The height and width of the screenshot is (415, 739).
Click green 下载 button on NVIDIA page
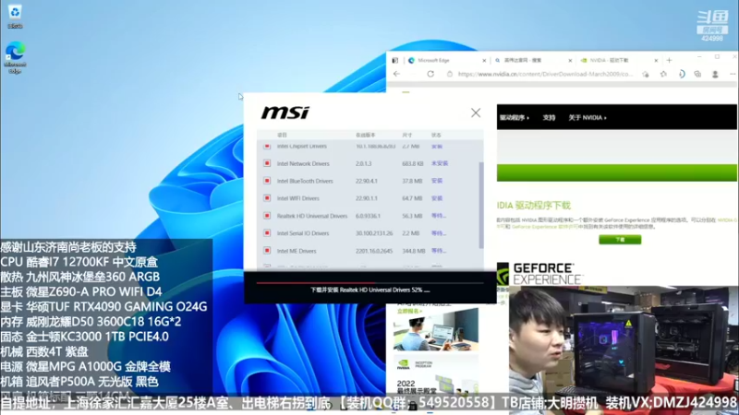(x=620, y=240)
